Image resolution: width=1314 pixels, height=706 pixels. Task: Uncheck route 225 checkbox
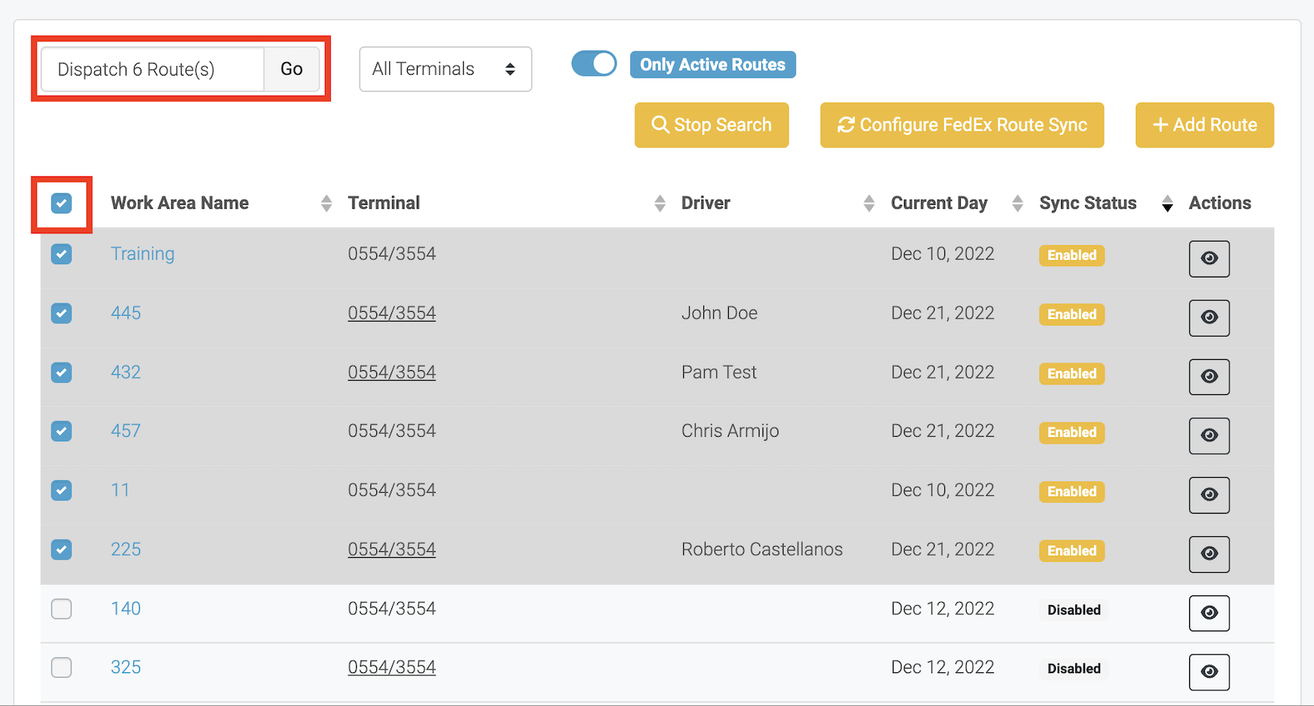(x=61, y=549)
